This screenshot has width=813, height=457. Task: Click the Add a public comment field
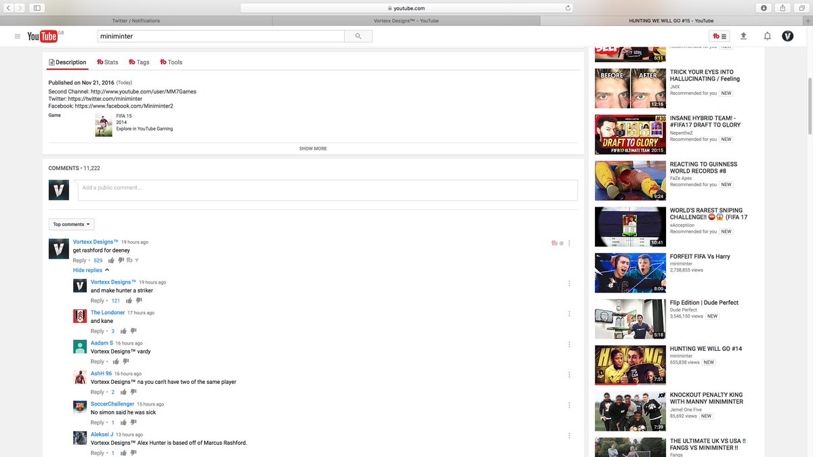coord(328,190)
